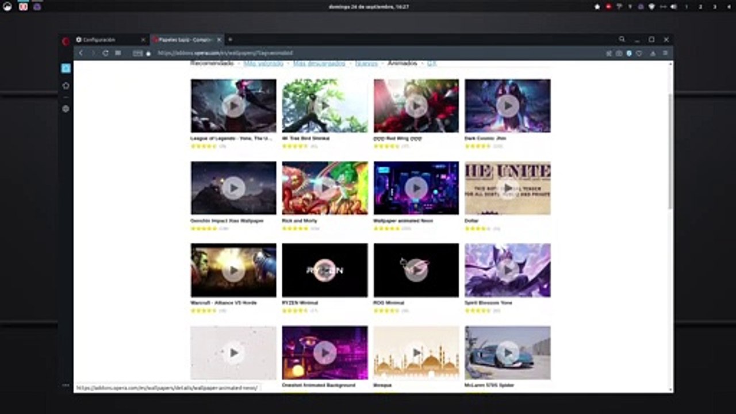
Task: Click the red tray notification icon
Action: point(608,7)
